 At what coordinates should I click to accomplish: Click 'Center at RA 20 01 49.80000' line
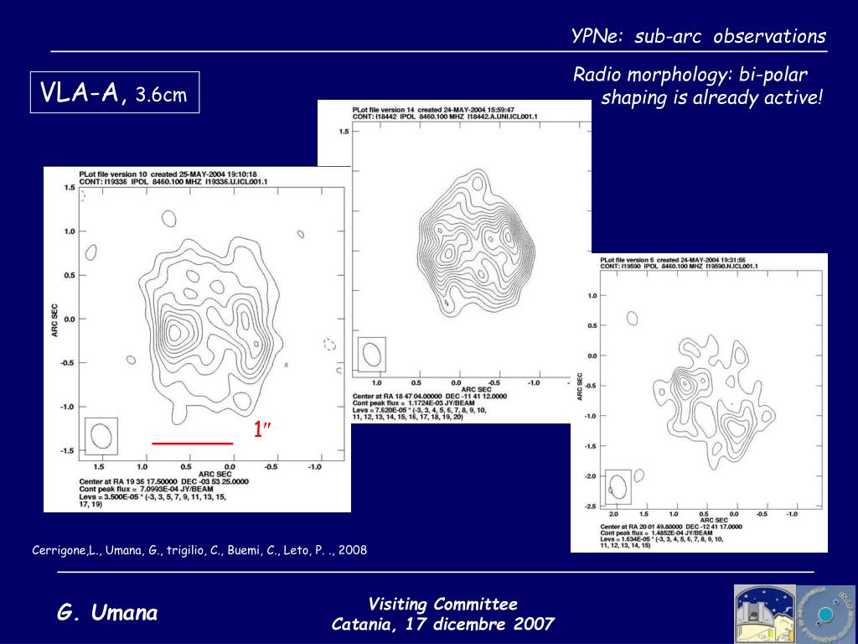click(x=671, y=527)
